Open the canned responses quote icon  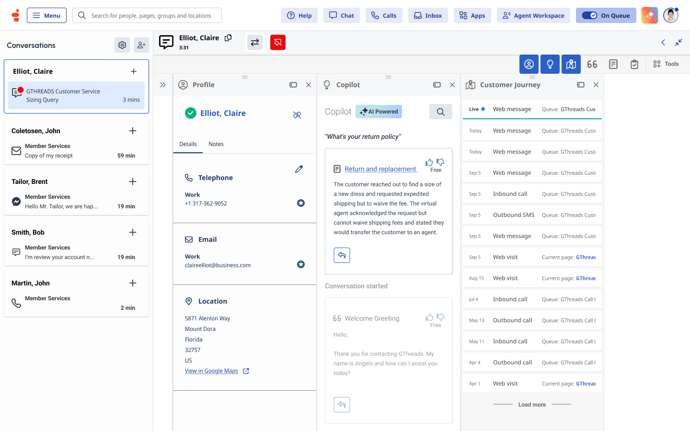(x=592, y=64)
